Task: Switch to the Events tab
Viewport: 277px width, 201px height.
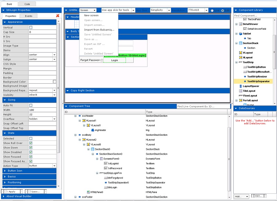Action: 29,16
